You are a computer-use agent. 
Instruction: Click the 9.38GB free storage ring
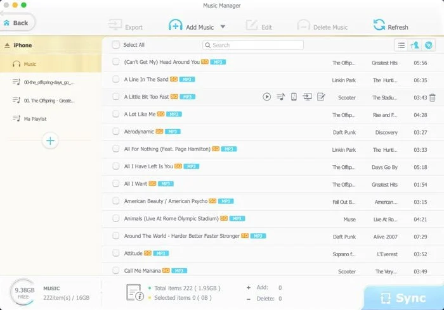click(24, 292)
